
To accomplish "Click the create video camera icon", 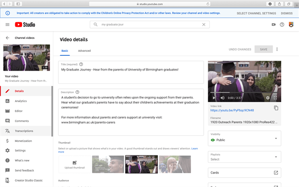I will pos(274,25).
